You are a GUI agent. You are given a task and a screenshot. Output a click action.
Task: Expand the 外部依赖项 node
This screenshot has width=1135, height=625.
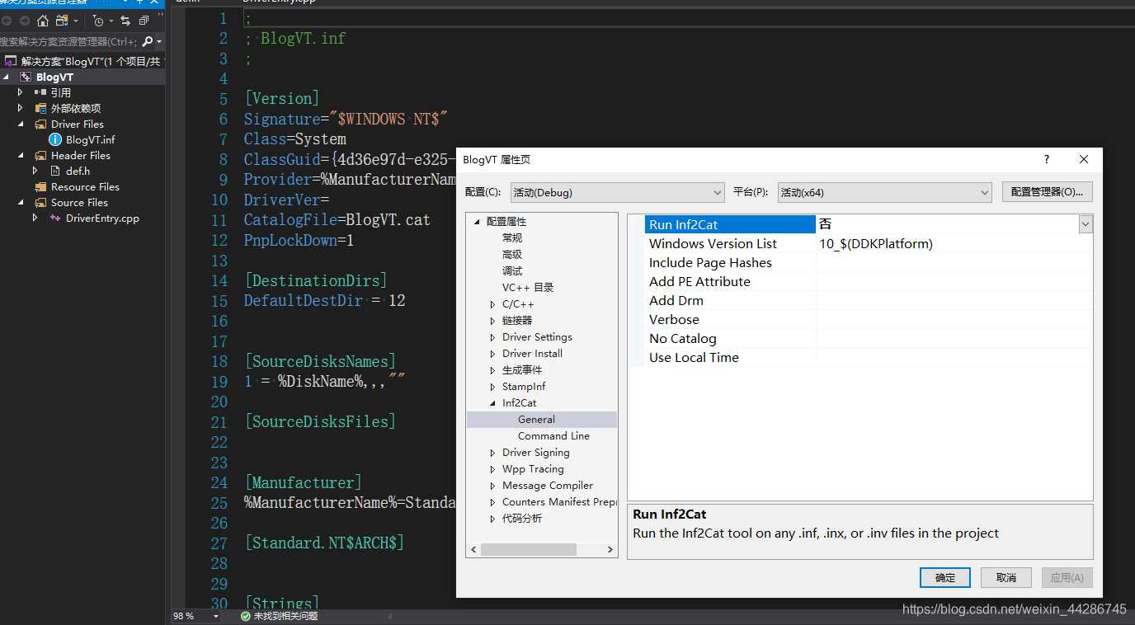[x=21, y=108]
